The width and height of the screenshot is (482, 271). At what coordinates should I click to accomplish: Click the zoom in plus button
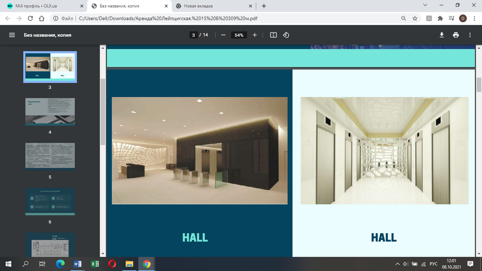255,35
